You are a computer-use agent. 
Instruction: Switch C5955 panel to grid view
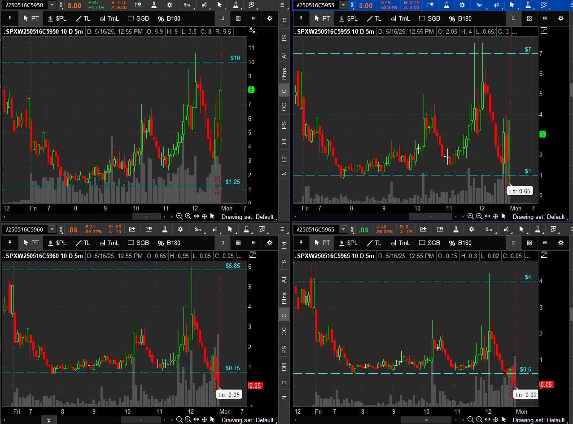529,18
